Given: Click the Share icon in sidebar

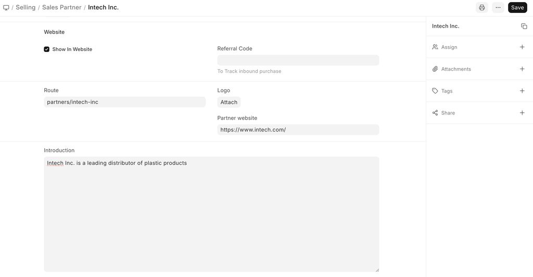Looking at the screenshot, I should click(435, 113).
